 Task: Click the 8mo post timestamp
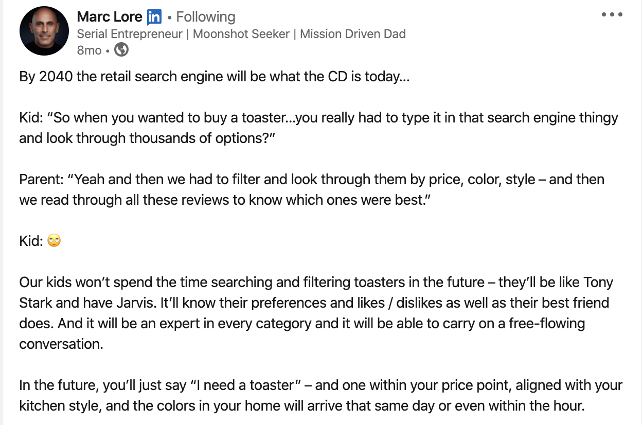tap(89, 50)
